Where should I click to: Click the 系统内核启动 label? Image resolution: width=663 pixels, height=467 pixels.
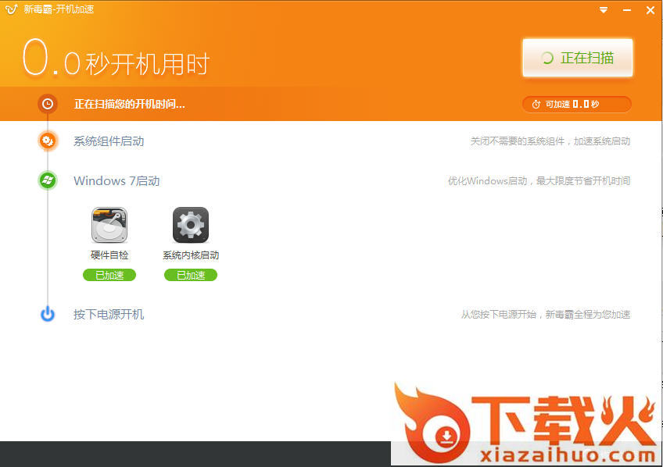pyautogui.click(x=191, y=255)
